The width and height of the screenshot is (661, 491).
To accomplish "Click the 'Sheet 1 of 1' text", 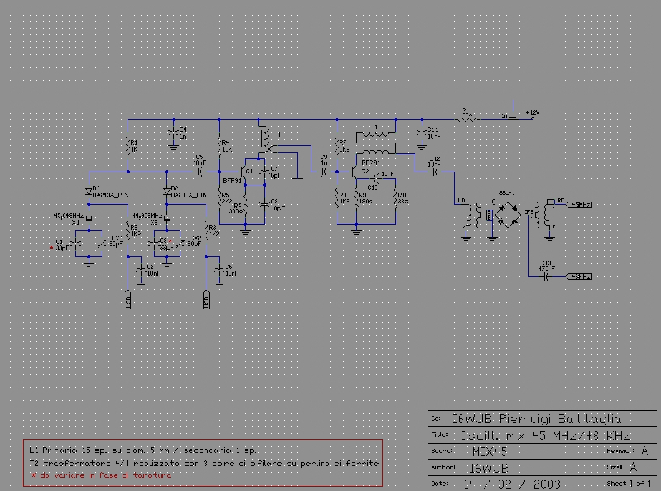I will tap(629, 484).
